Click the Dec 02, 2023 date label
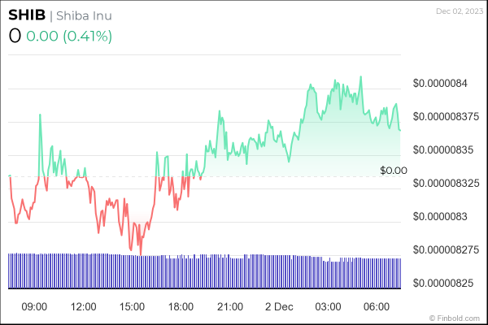Image resolution: width=488 pixels, height=325 pixels. 457,11
